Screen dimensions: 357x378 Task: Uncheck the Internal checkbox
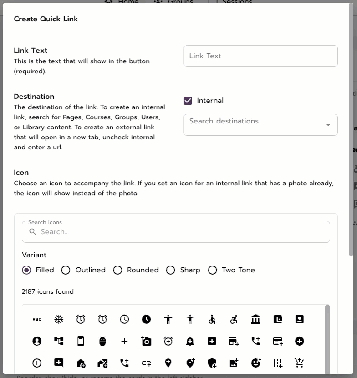(188, 101)
